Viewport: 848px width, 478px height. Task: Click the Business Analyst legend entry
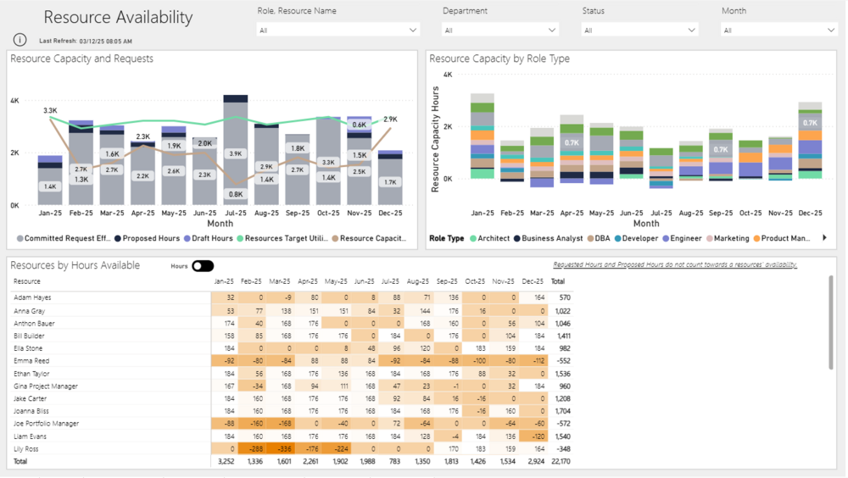point(552,239)
